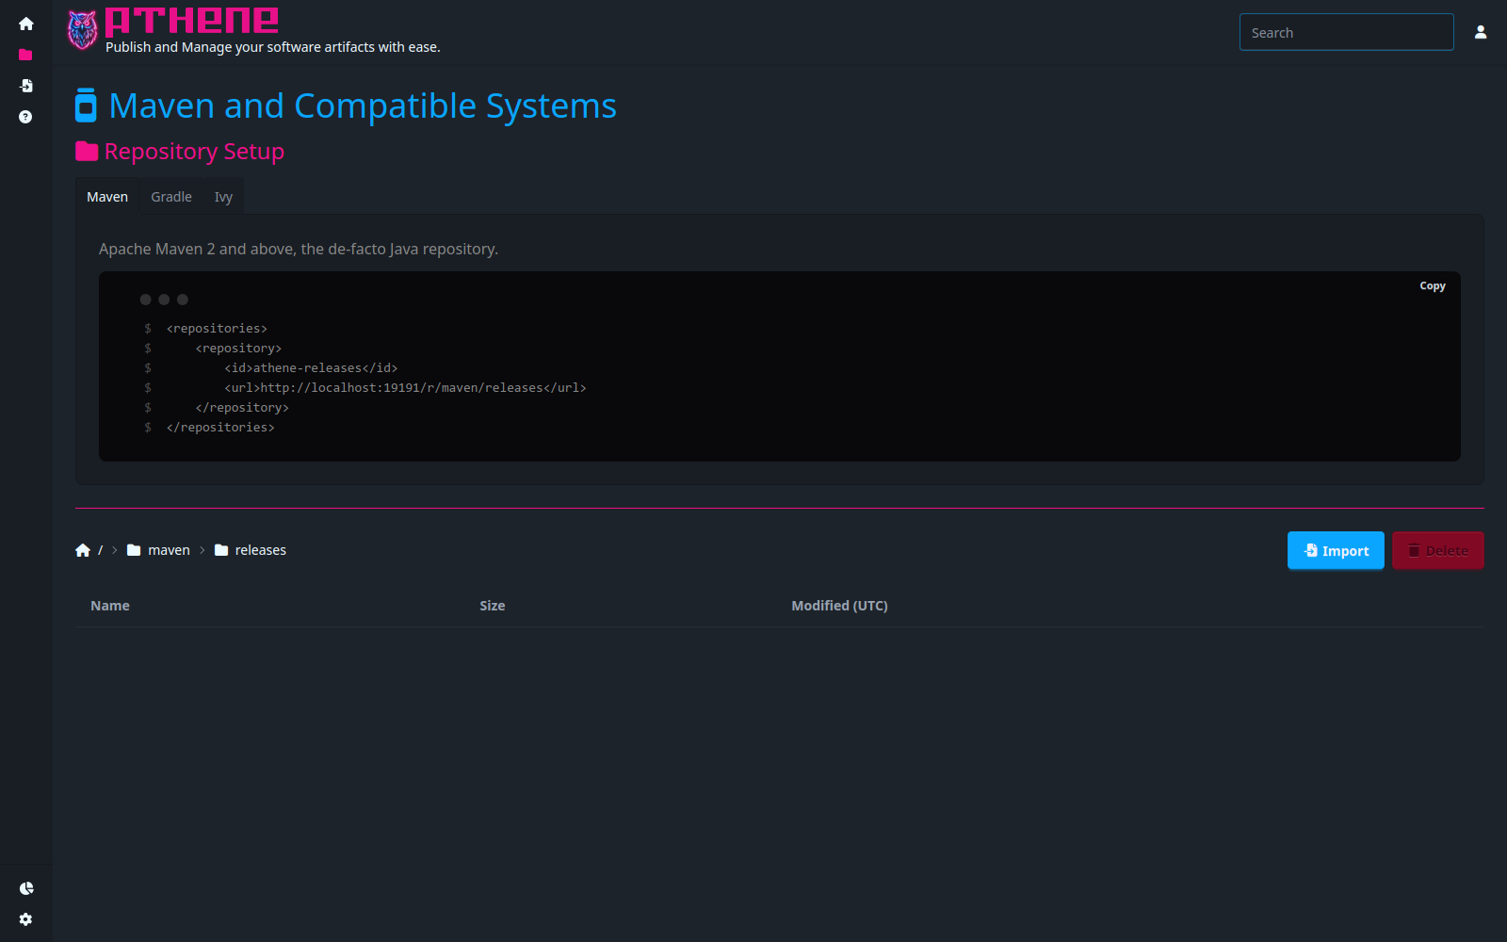This screenshot has width=1507, height=942.
Task: Switch to the Maven tab
Action: [x=107, y=197]
